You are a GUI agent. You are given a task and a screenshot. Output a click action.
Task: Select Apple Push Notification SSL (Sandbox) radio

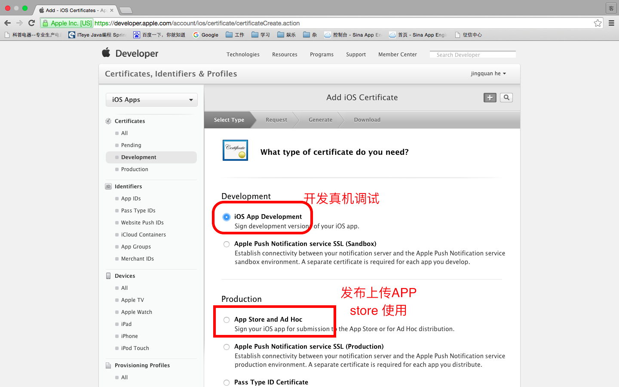point(227,244)
